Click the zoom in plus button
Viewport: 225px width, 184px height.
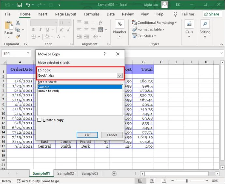[207, 181]
